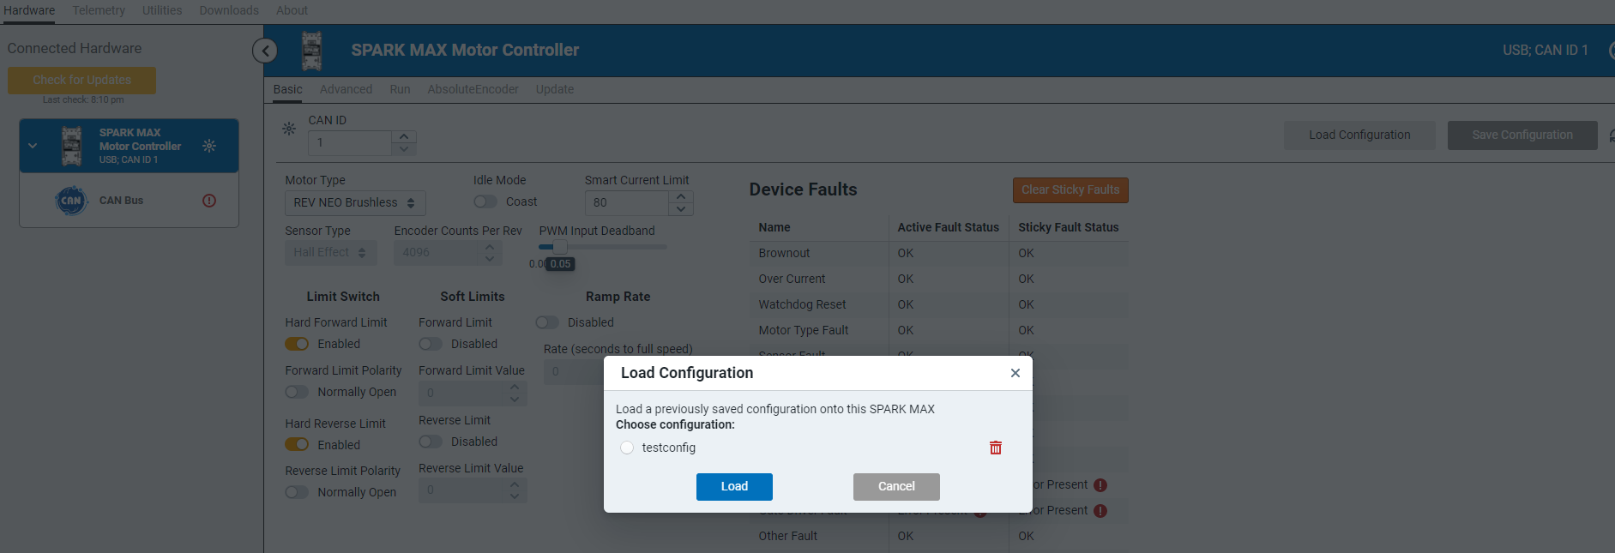Image resolution: width=1615 pixels, height=553 pixels.
Task: Click the Load Configuration button
Action: coord(1359,135)
